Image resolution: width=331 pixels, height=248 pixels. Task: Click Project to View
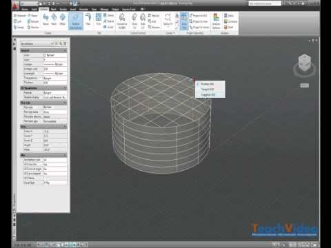click(199, 21)
